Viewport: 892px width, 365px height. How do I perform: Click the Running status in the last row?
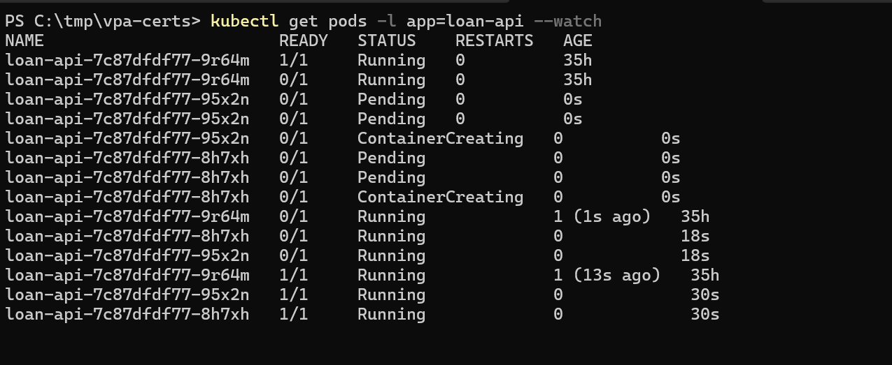coord(391,315)
